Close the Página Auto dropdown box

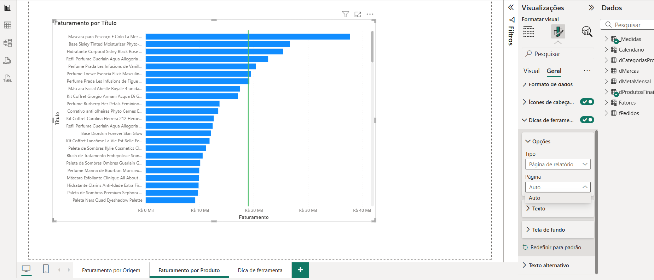tap(558, 187)
